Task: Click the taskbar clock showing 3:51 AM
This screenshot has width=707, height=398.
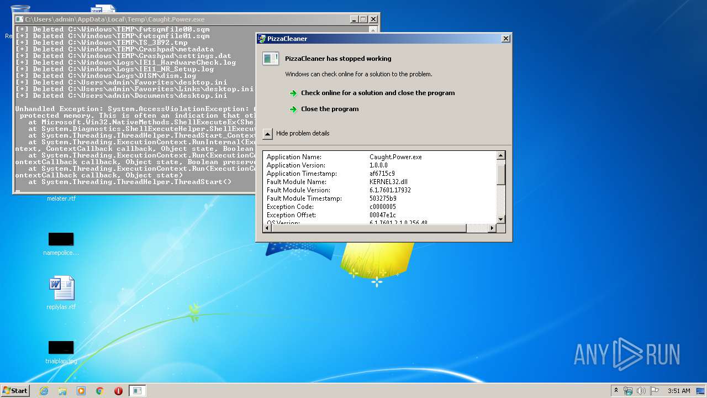Action: point(679,391)
